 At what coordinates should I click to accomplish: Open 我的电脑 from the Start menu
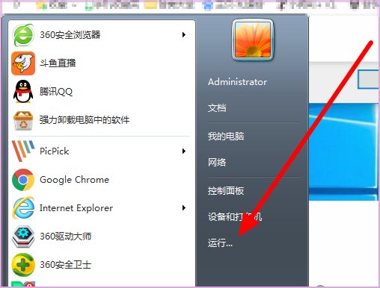point(226,137)
